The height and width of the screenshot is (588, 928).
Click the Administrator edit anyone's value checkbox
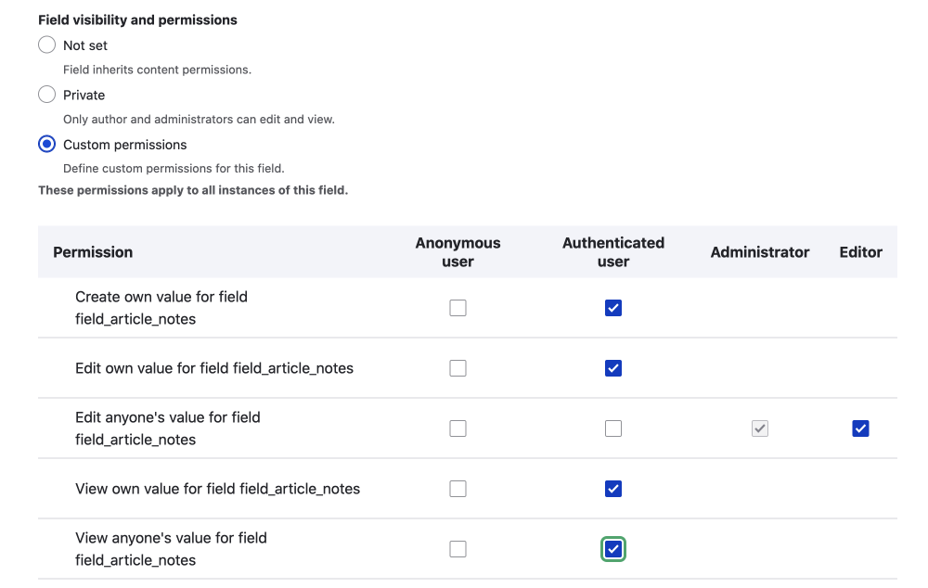coord(760,428)
